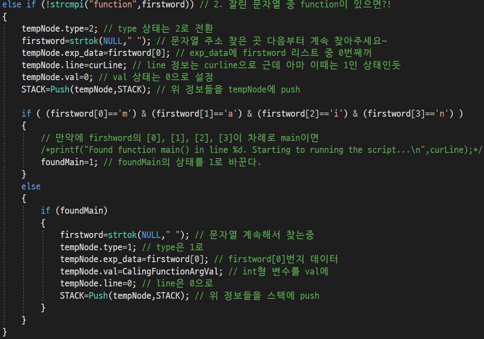Screen dimensions: 484x339
Task: Click the line tempNode.type=2;
Action: pyautogui.click(x=60, y=29)
